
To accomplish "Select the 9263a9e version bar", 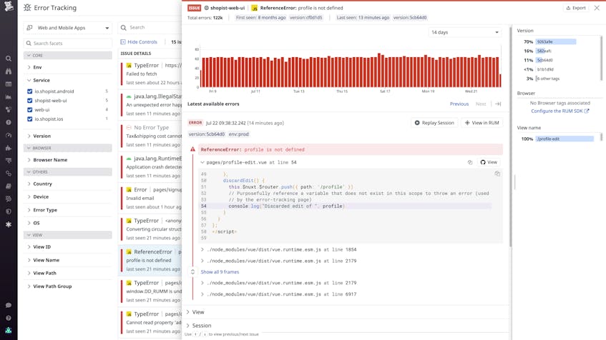I will click(556, 41).
